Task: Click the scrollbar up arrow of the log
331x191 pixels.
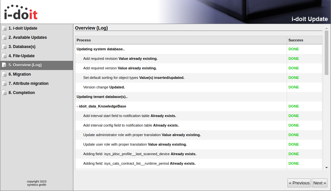Action: (x=327, y=28)
